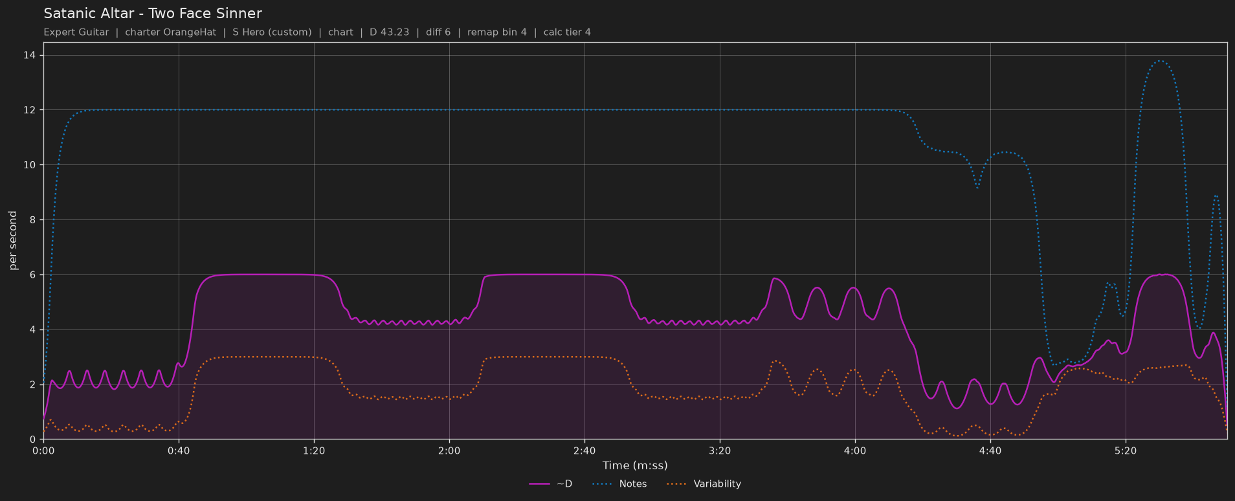The image size is (1235, 501).
Task: Select the "remap bin 4" subtitle text
Action: 497,32
